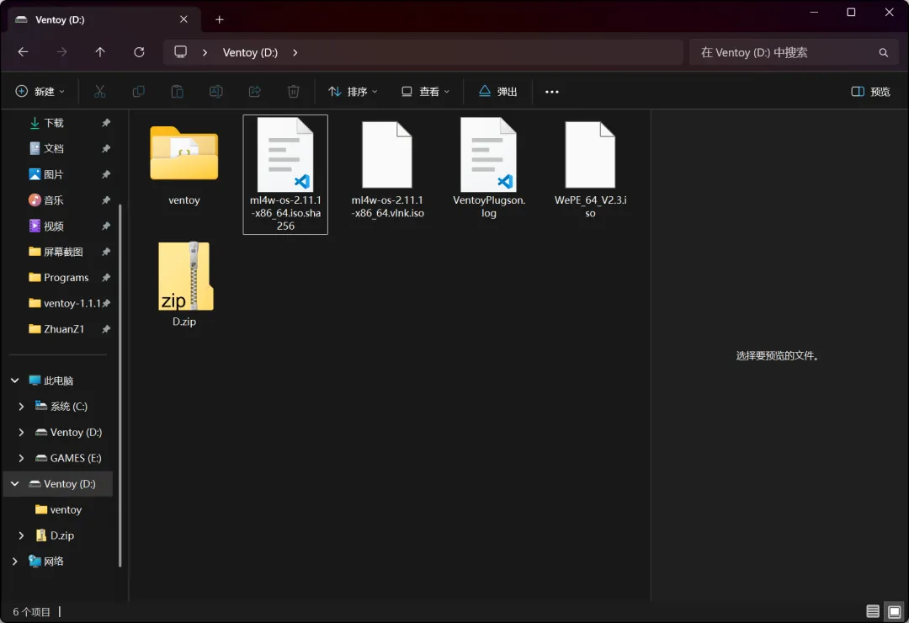Go up one folder level
This screenshot has width=909, height=623.
(100, 52)
